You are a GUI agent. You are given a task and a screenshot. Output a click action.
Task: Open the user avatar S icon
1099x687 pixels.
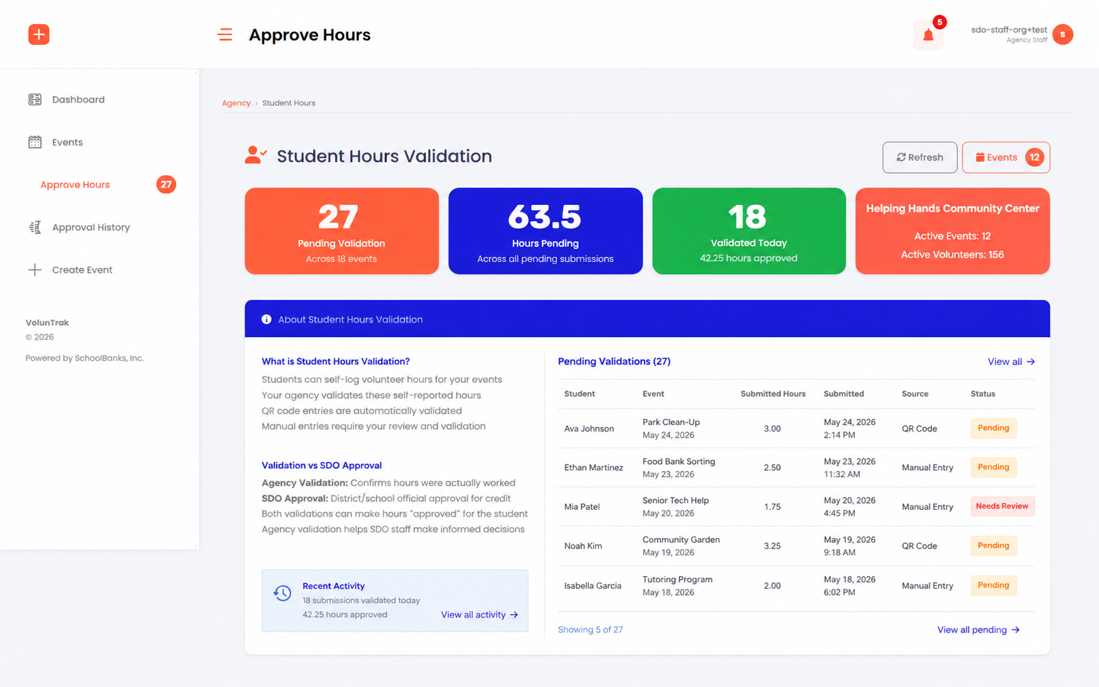tap(1062, 35)
